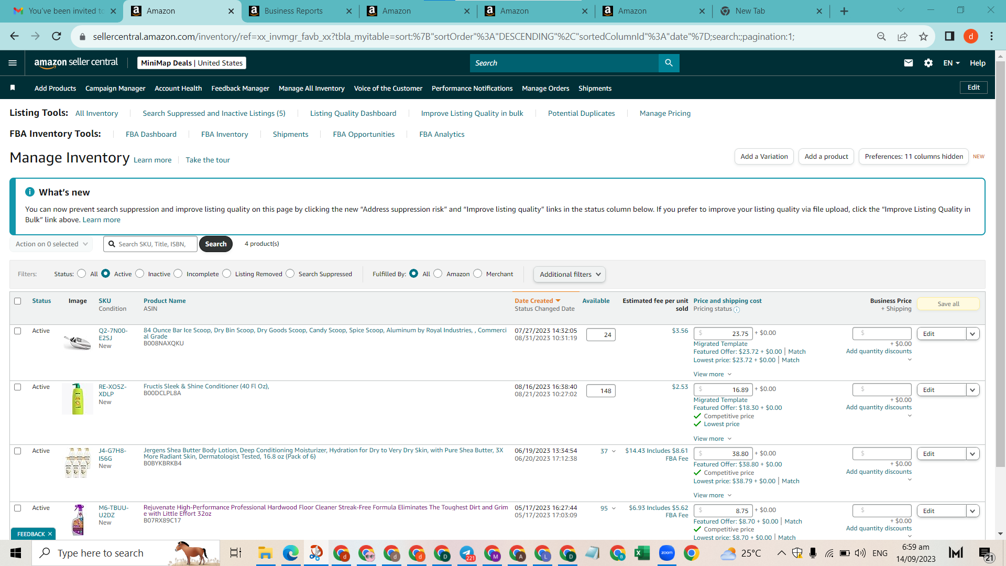Open 'Preferences: 11 columns hidden' button

tap(914, 156)
